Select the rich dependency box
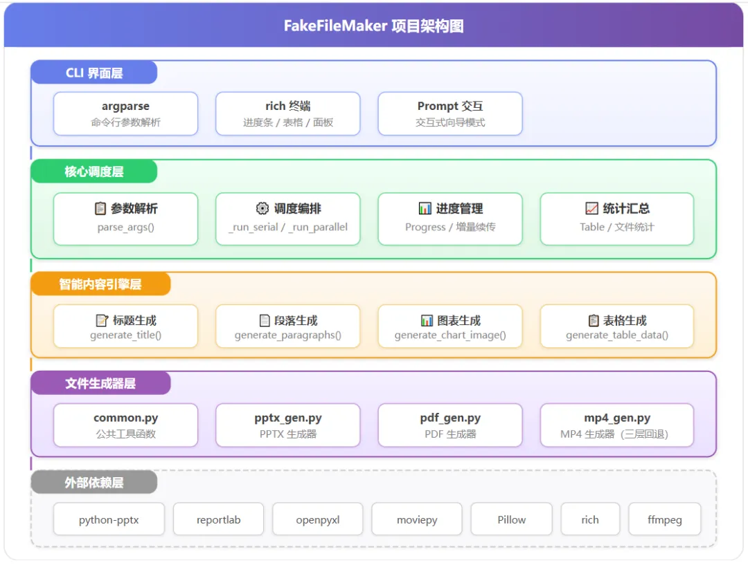 [x=590, y=519]
